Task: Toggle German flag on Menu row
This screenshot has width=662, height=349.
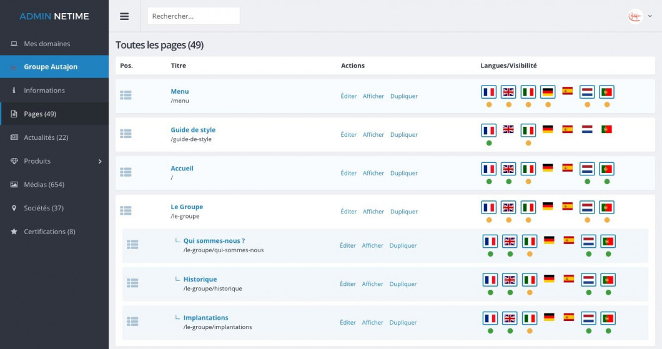Action: (x=548, y=92)
